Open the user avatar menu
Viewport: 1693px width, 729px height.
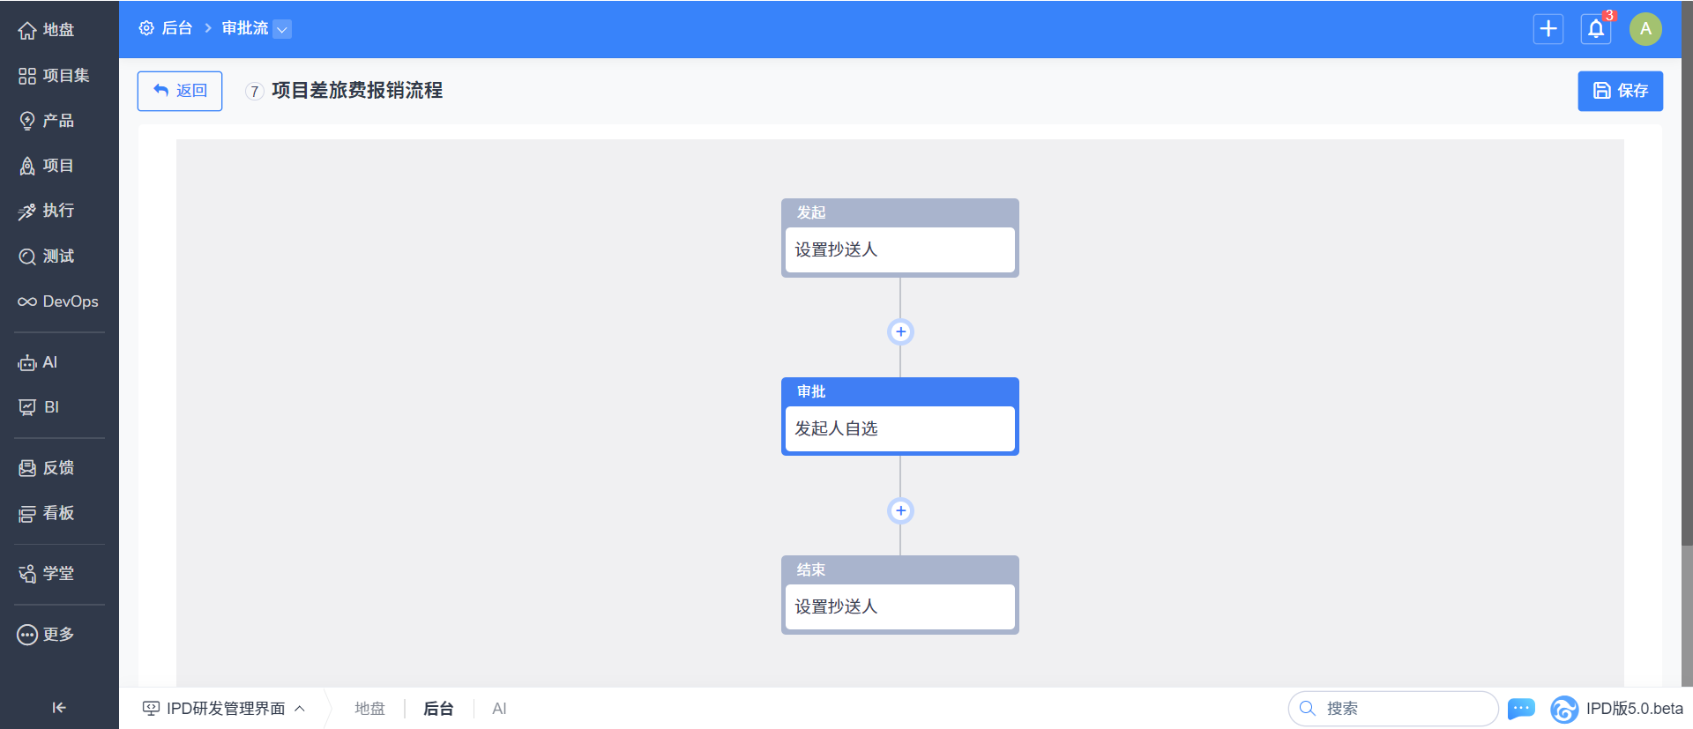(1645, 29)
